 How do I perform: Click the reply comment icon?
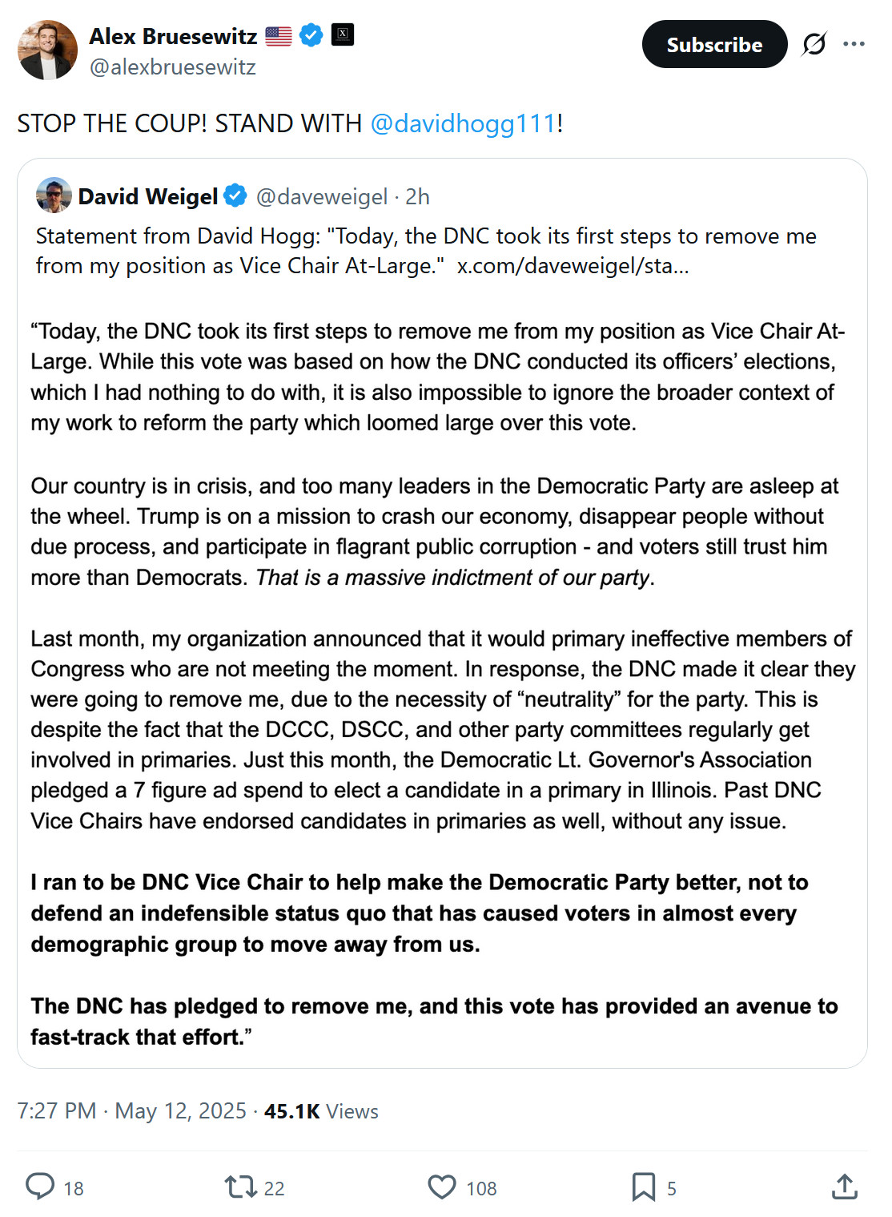[40, 1186]
